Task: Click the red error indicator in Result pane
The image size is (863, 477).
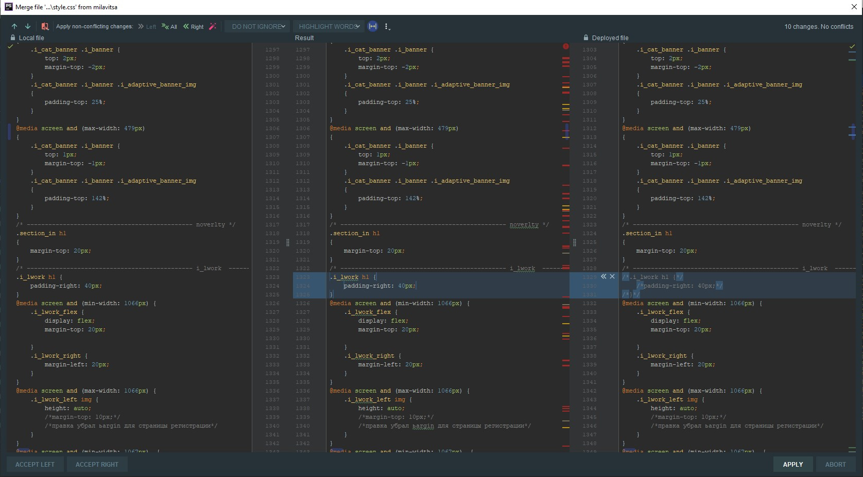Action: click(566, 46)
